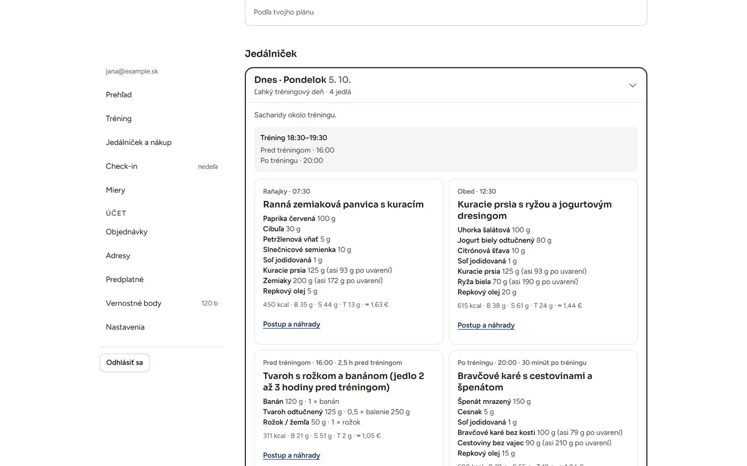Click the Odhlásiť sa button
Viewport: 747px width, 466px height.
tap(125, 362)
